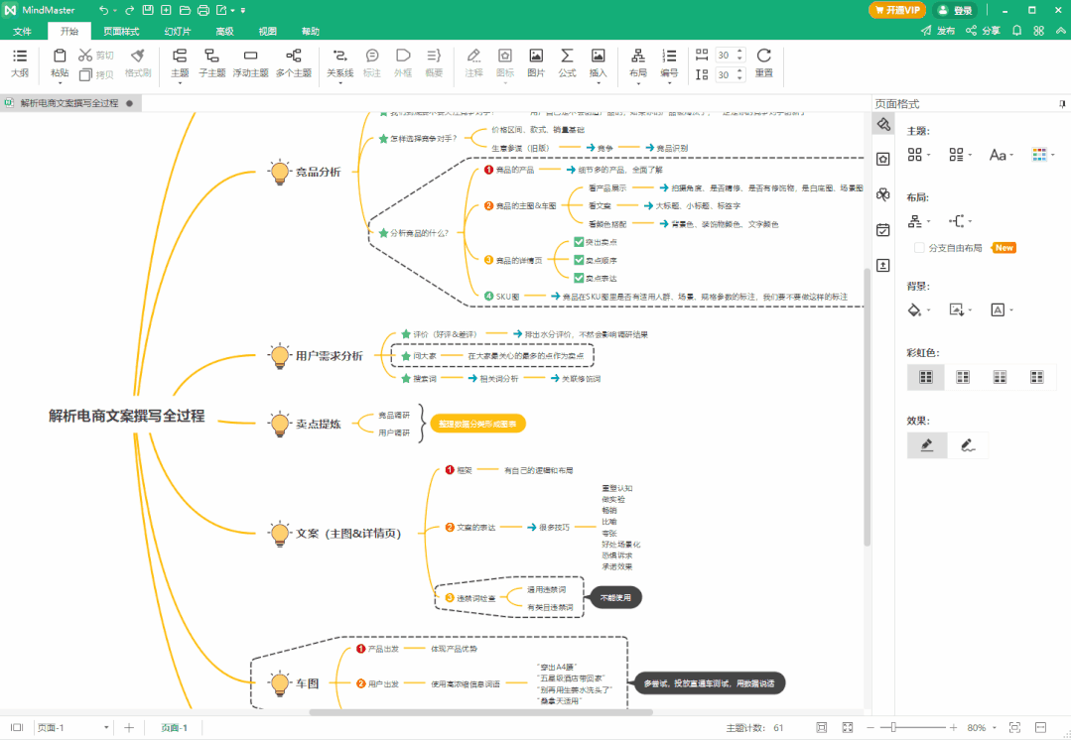The image size is (1071, 740).
Task: Open the 公式 formula tool
Action: pos(567,62)
